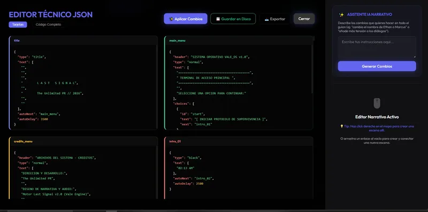Click the 'The Unlimited PR // 2026' line
This screenshot has height=212, width=428.
(52, 93)
